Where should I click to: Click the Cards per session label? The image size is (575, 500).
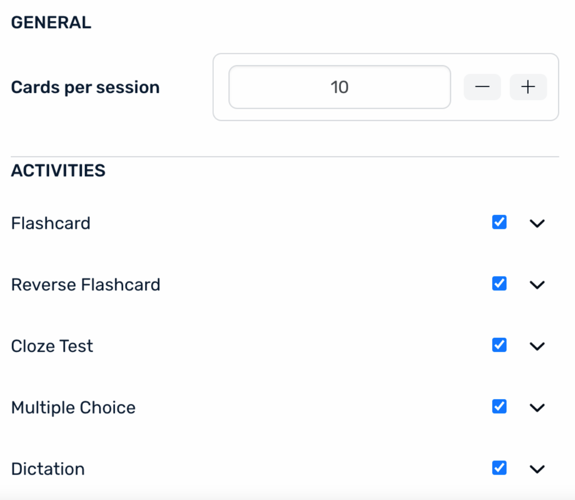click(x=85, y=87)
